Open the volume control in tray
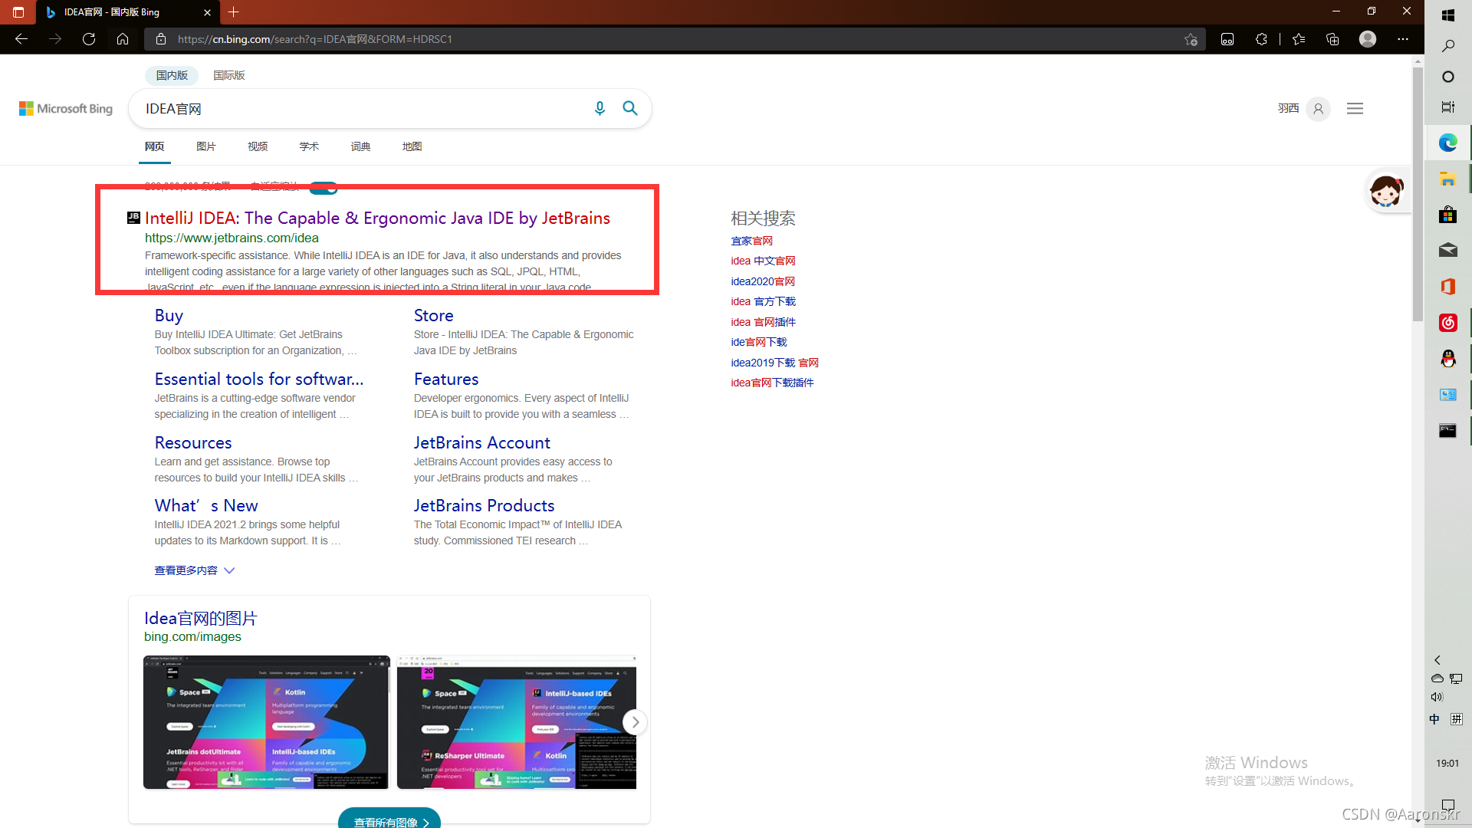Image resolution: width=1472 pixels, height=828 pixels. pos(1437,697)
